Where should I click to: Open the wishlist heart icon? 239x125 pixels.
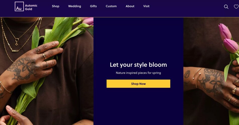pos(236,6)
